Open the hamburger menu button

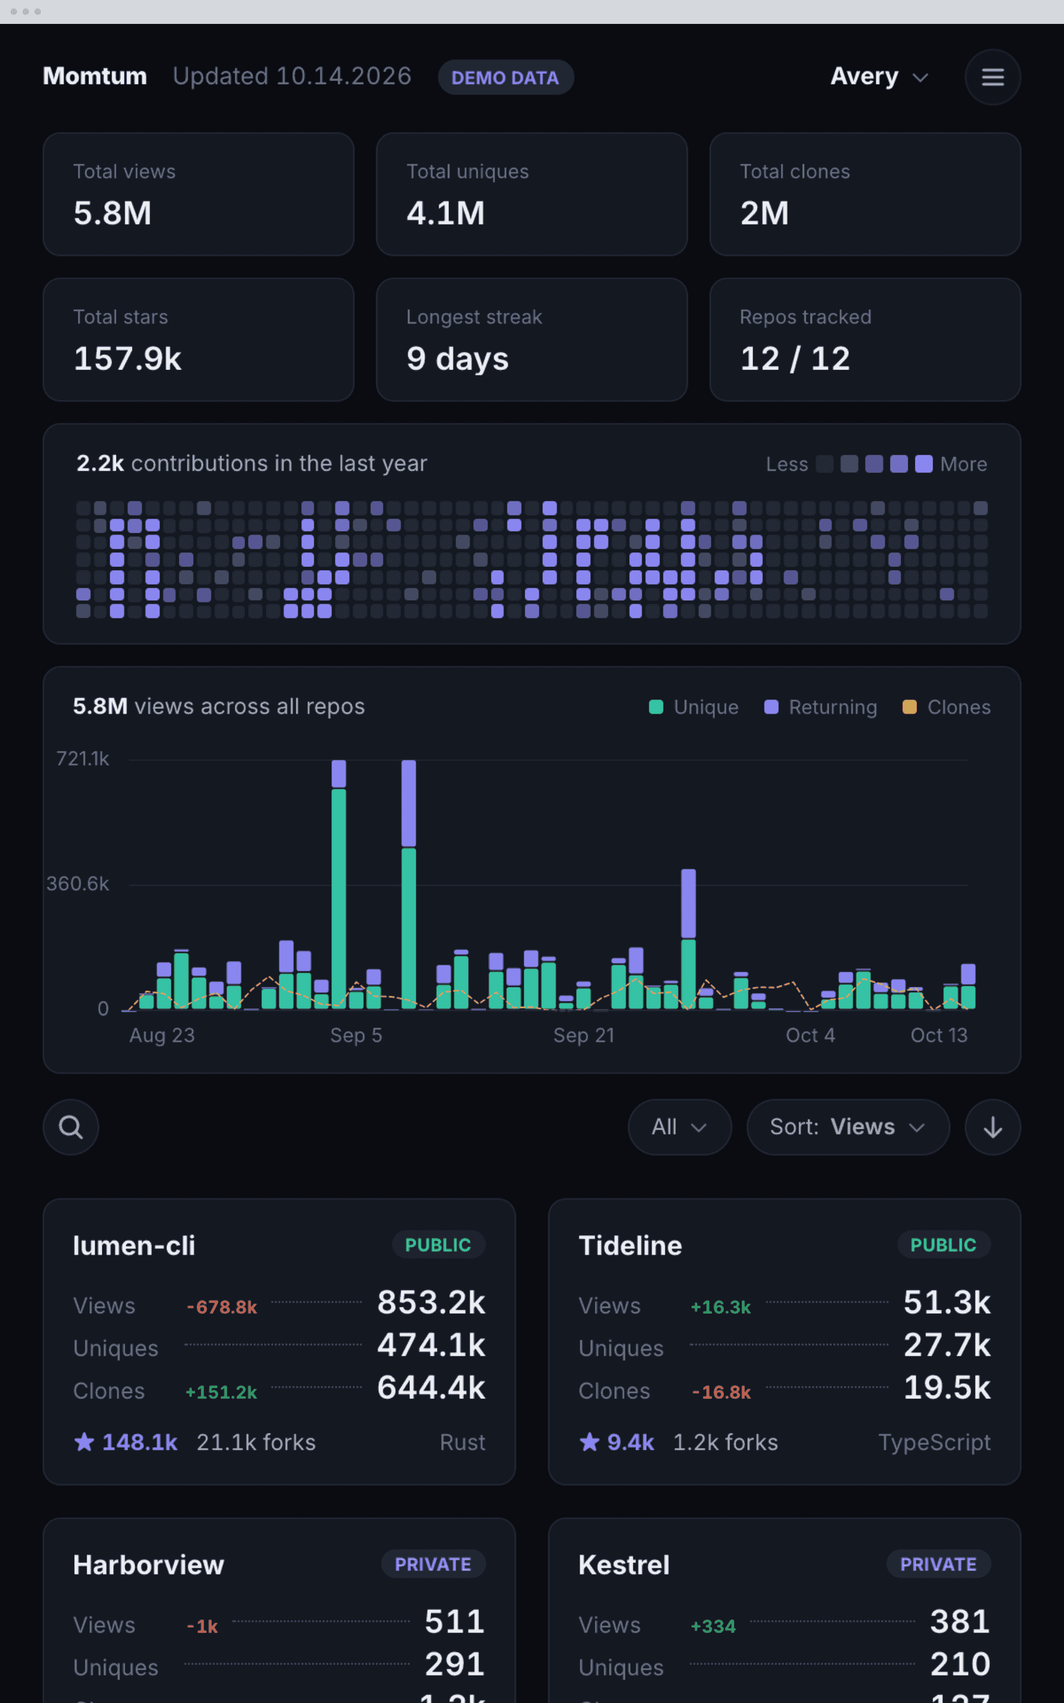(992, 77)
